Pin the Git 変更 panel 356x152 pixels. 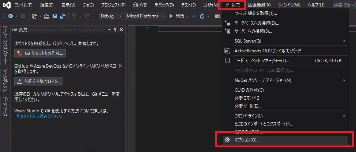tap(115, 29)
